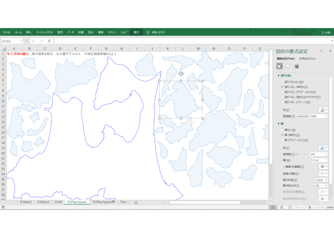The width and height of the screenshot is (334, 238).
Task: Collapse the 塗りつぶし section
Action: [278, 75]
